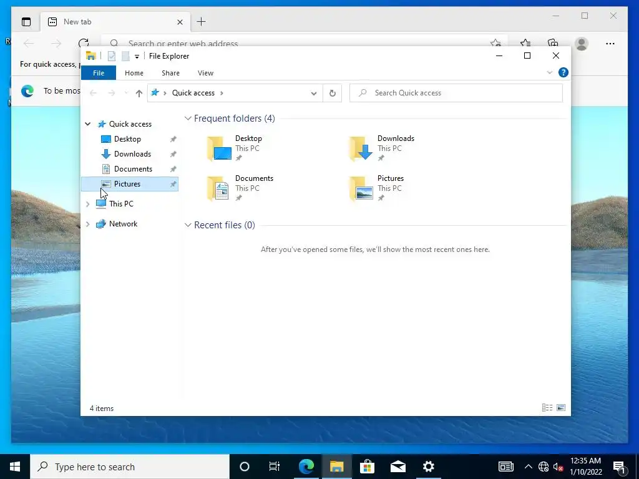Expand the ribbon using the chevron
The height and width of the screenshot is (479, 639).
549,72
